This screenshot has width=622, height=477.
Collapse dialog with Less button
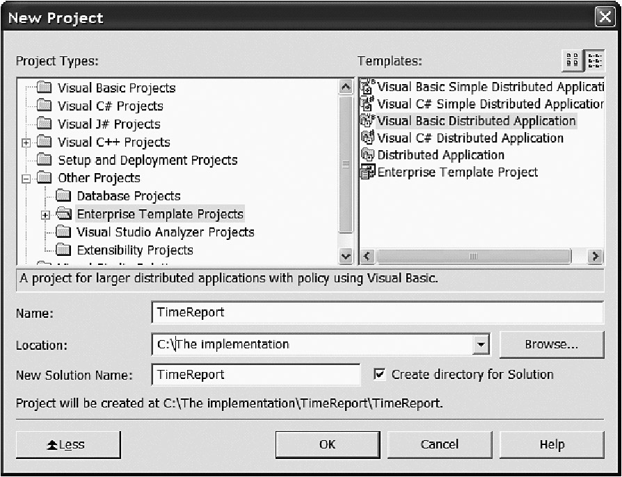tap(67, 445)
